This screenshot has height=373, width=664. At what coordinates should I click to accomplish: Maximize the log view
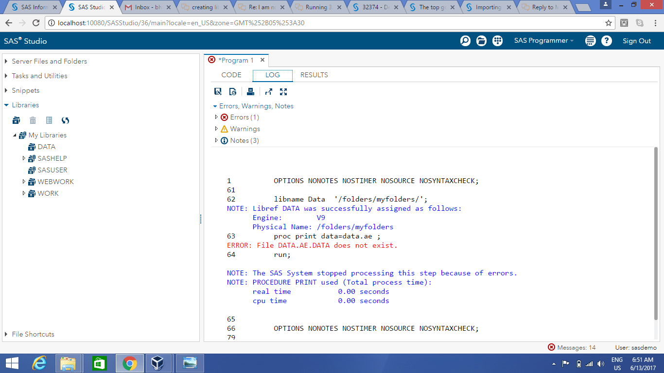click(x=283, y=91)
